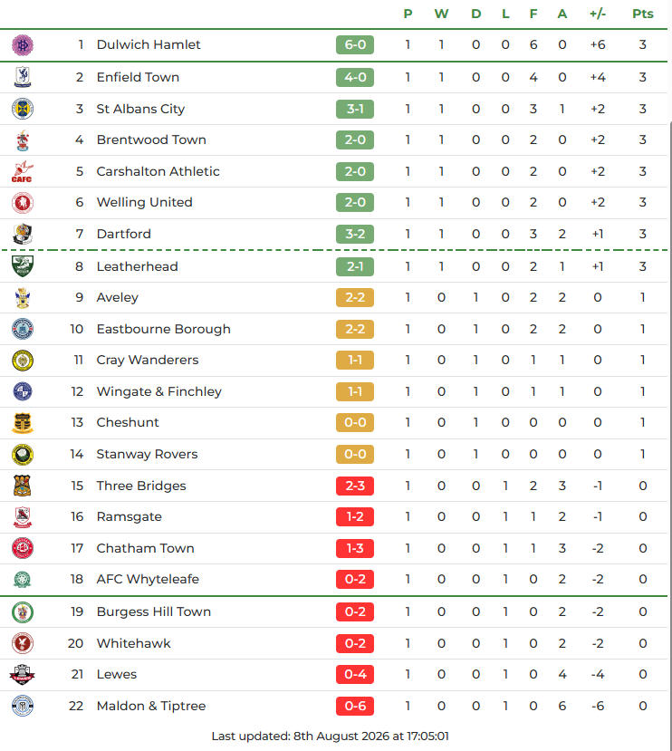Image resolution: width=672 pixels, height=751 pixels.
Task: Sort table by the Pts column header
Action: [642, 14]
